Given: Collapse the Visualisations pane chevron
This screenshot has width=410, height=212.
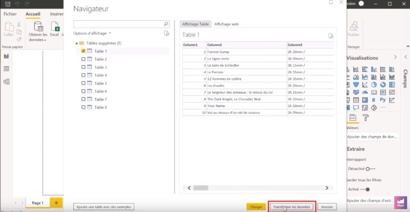Looking at the screenshot, I should coord(395,57).
